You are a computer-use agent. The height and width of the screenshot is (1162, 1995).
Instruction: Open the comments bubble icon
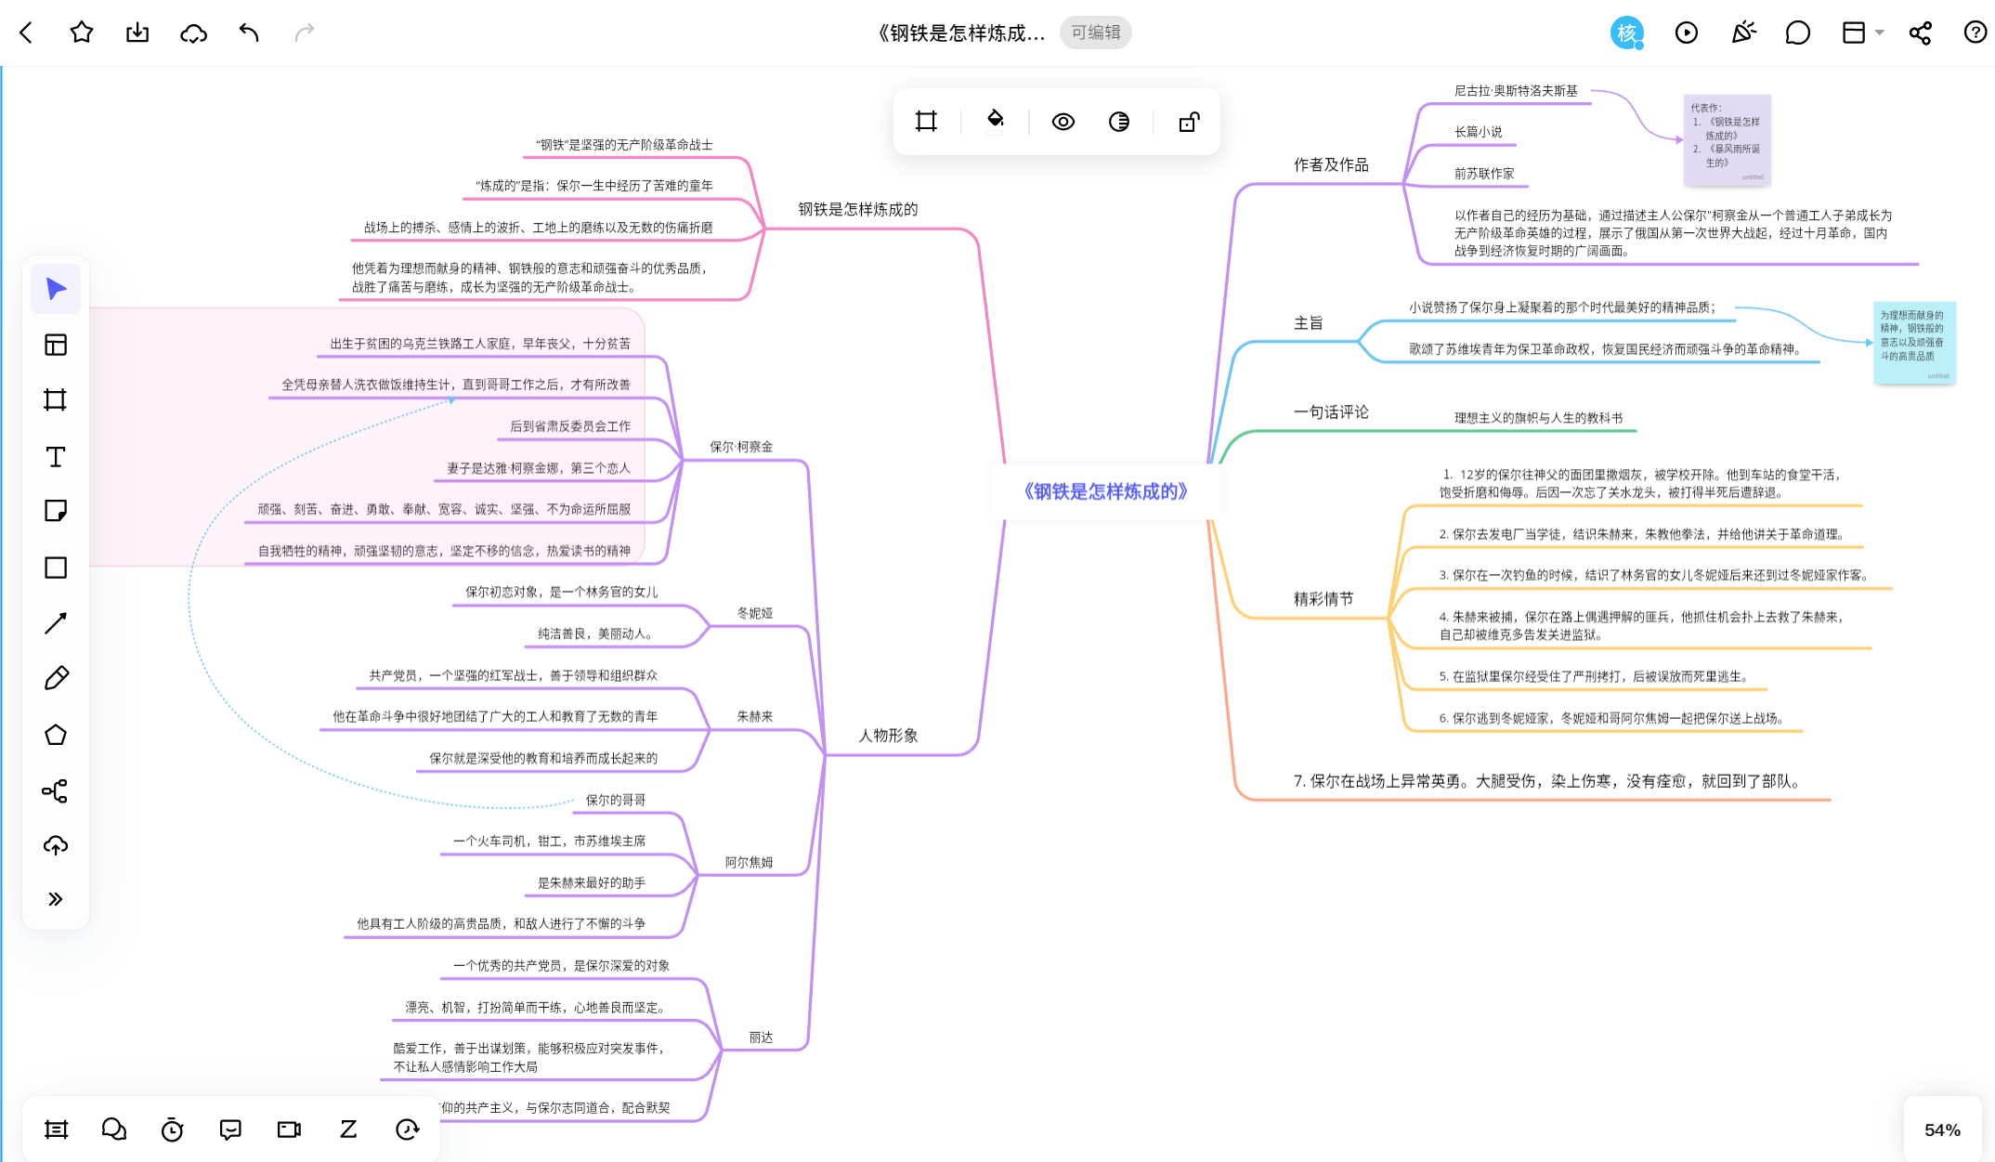pos(1798,33)
